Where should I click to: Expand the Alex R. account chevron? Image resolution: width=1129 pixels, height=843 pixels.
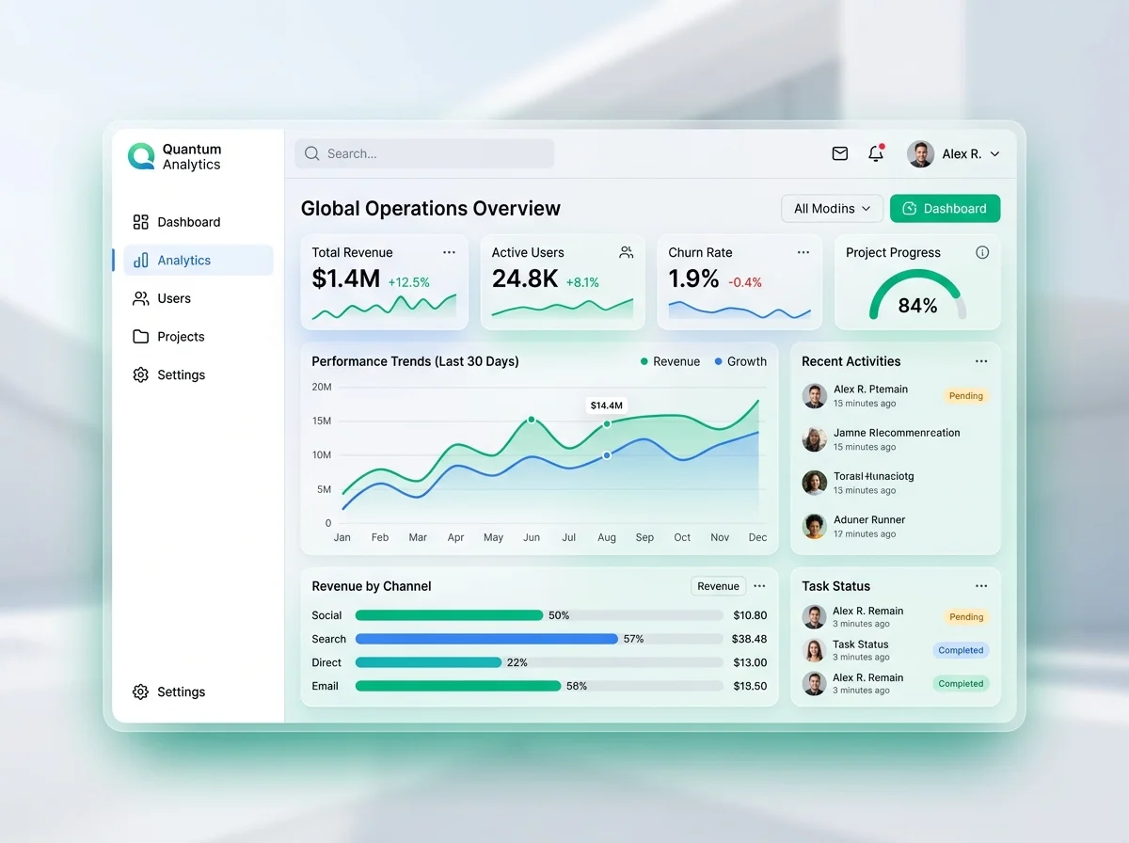click(995, 154)
